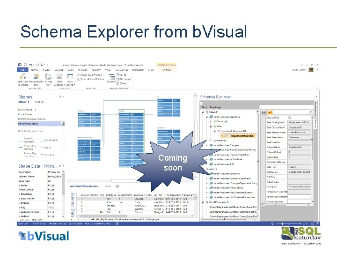Expand the Indexes node under Department
Viewport: 337px width, 253px height.
[211, 141]
